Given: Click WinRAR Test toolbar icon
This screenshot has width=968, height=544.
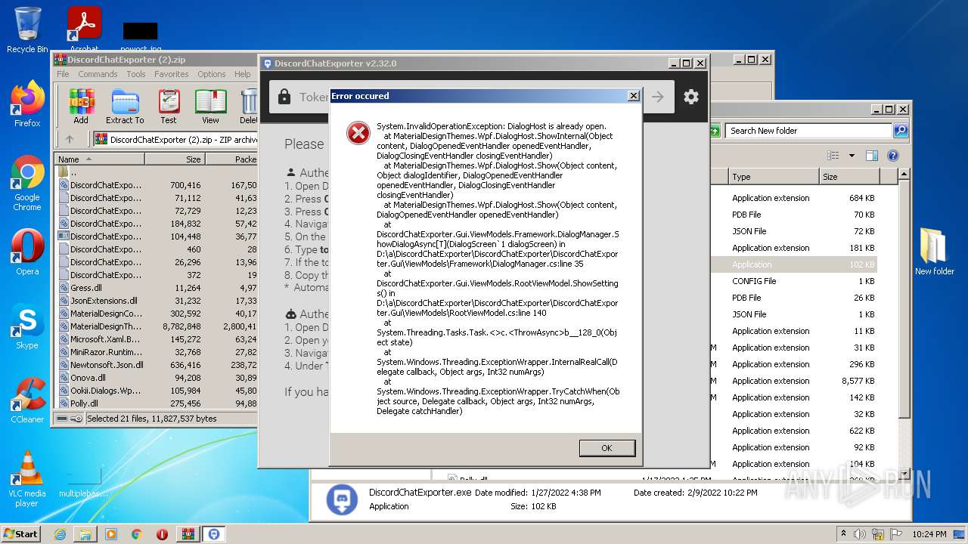Looking at the screenshot, I should tap(169, 107).
